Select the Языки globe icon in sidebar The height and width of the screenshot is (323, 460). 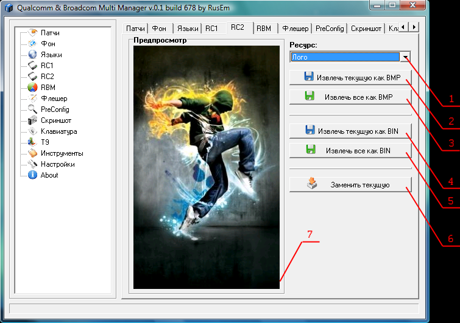coord(34,55)
